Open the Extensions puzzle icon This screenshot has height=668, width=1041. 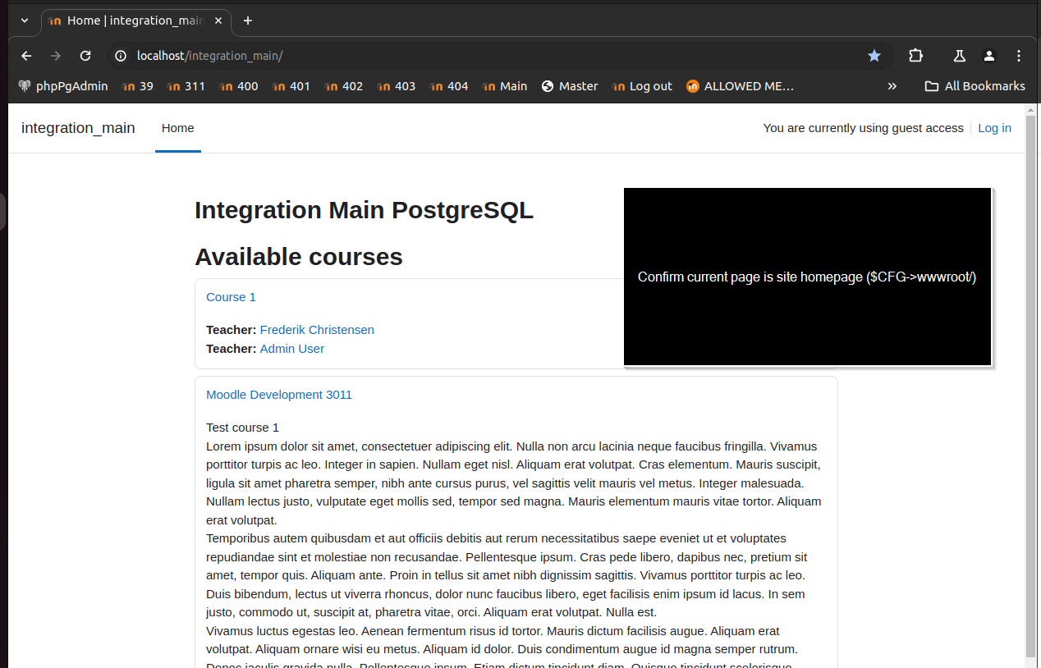tap(915, 56)
